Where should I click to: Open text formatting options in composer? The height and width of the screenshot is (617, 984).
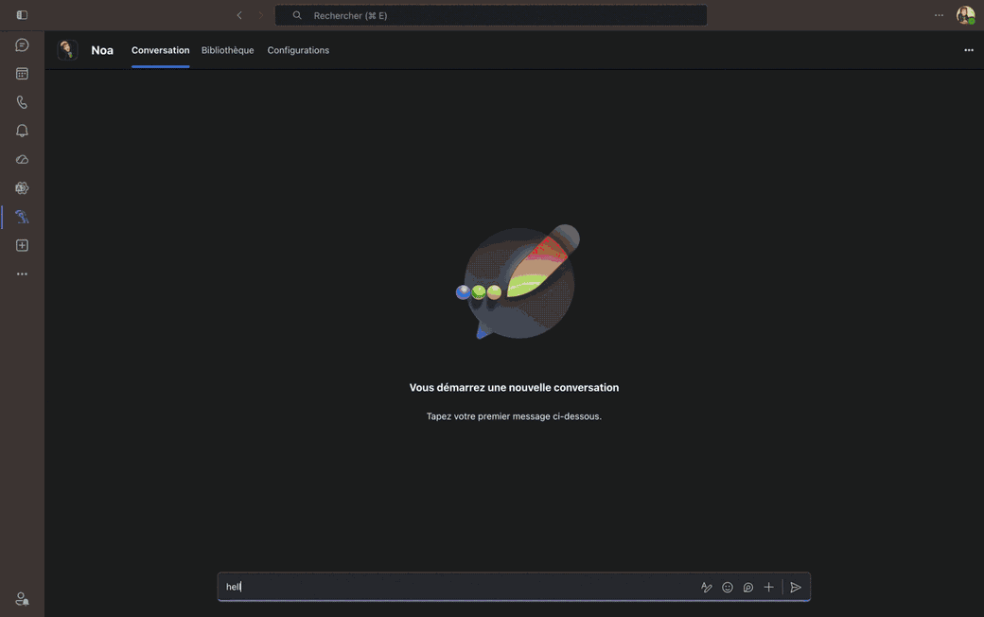(x=707, y=588)
